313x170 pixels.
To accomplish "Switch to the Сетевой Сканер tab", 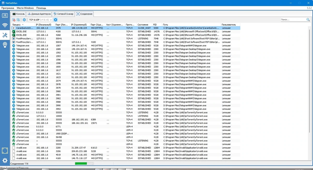I will [63, 14].
